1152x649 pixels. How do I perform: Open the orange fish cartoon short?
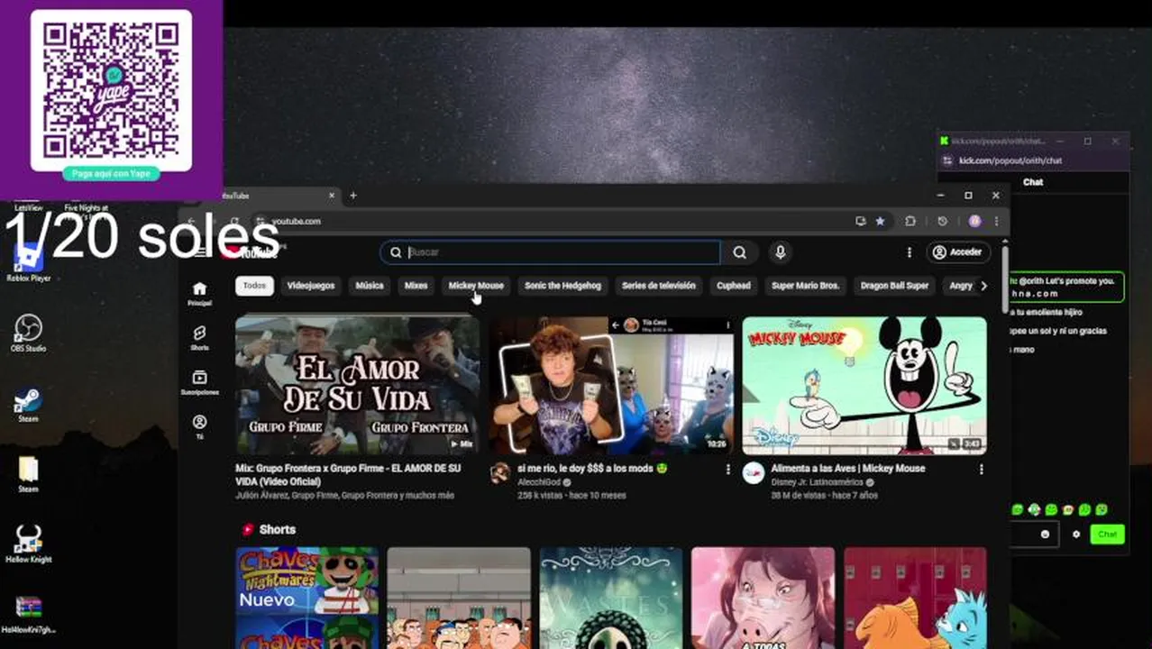pos(915,598)
